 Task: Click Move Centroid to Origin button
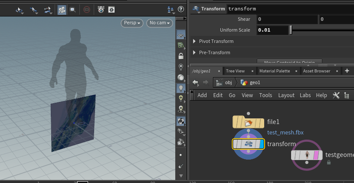tap(289, 62)
